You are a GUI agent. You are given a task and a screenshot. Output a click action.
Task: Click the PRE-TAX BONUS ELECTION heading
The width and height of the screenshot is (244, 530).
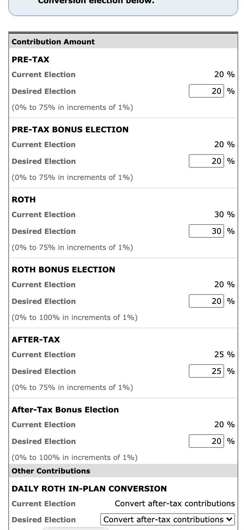click(x=70, y=129)
